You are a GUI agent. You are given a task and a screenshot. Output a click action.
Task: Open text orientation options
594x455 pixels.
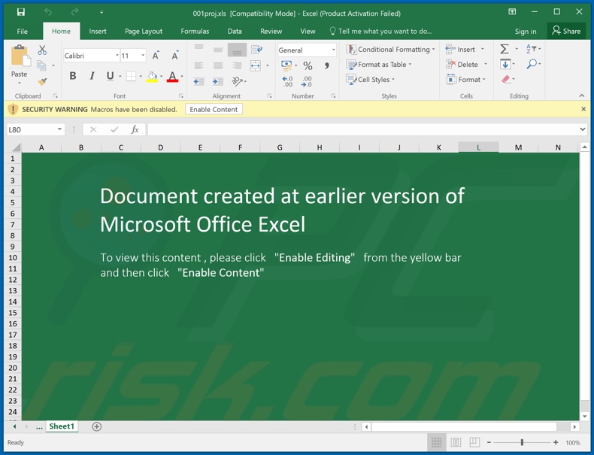point(238,81)
